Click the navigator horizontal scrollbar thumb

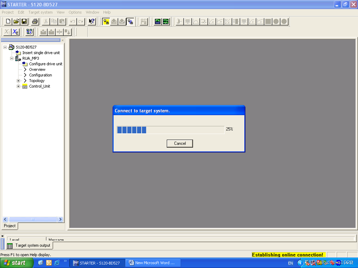coord(33,219)
